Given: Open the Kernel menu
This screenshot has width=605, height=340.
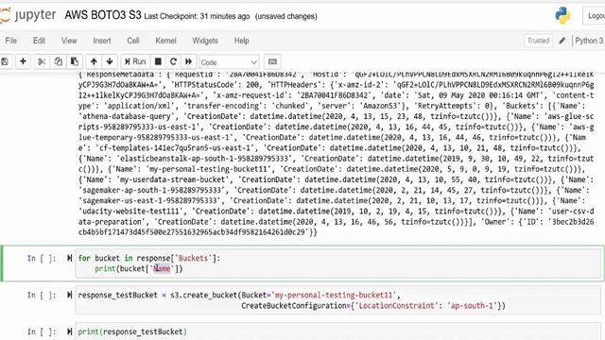Looking at the screenshot, I should pyautogui.click(x=166, y=41).
